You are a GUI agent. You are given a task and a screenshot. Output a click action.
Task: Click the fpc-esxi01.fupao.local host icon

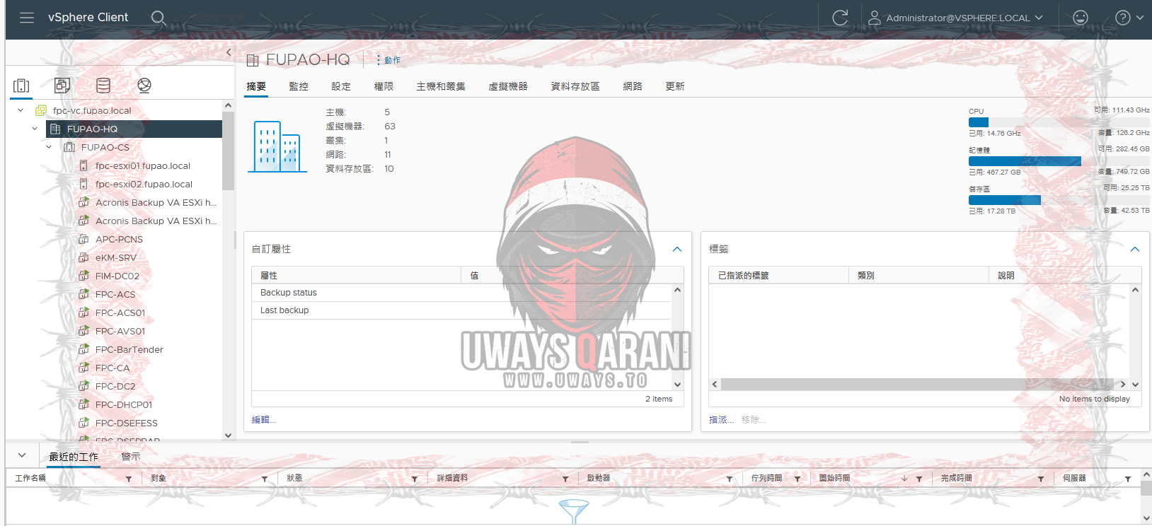pyautogui.click(x=83, y=165)
